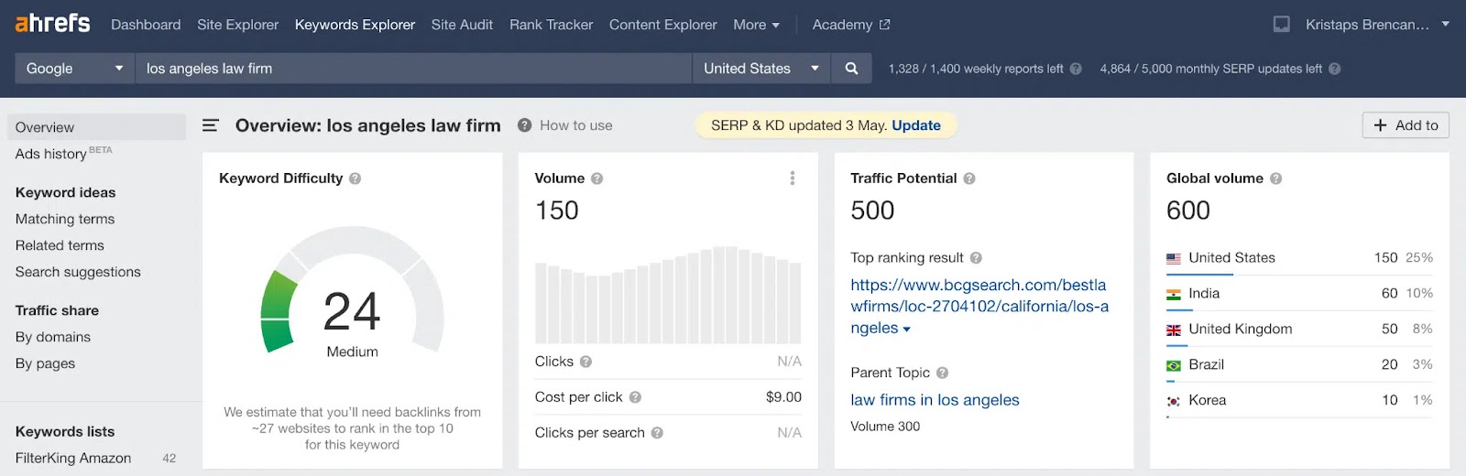Open the Volume card three-dot menu
The width and height of the screenshot is (1466, 476).
(x=793, y=178)
